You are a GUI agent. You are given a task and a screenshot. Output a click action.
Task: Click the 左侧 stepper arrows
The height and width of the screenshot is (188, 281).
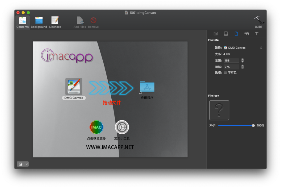(243, 60)
